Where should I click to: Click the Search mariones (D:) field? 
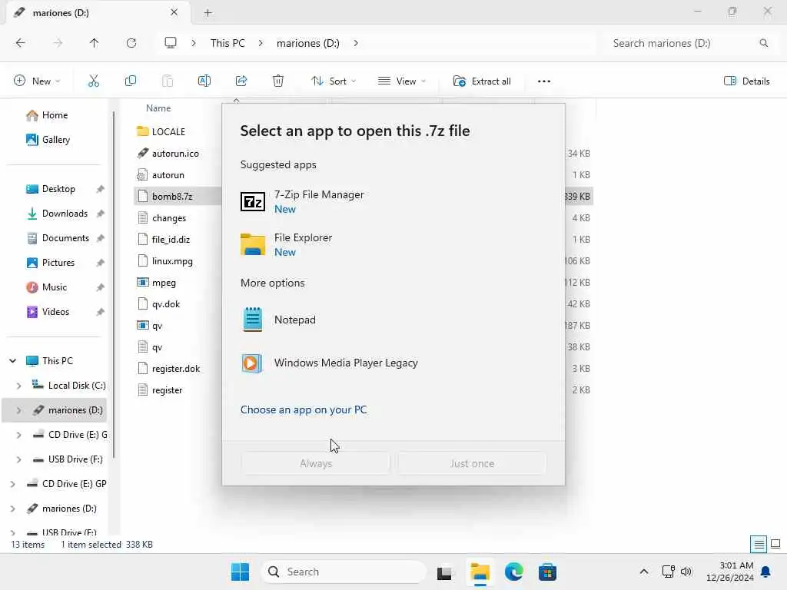pyautogui.click(x=688, y=43)
